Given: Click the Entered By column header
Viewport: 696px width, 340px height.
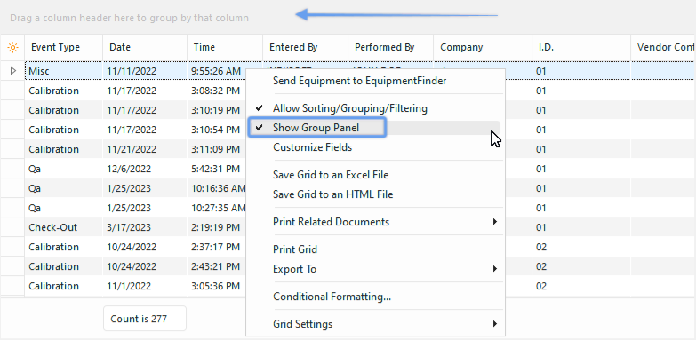Looking at the screenshot, I should click(x=306, y=47).
